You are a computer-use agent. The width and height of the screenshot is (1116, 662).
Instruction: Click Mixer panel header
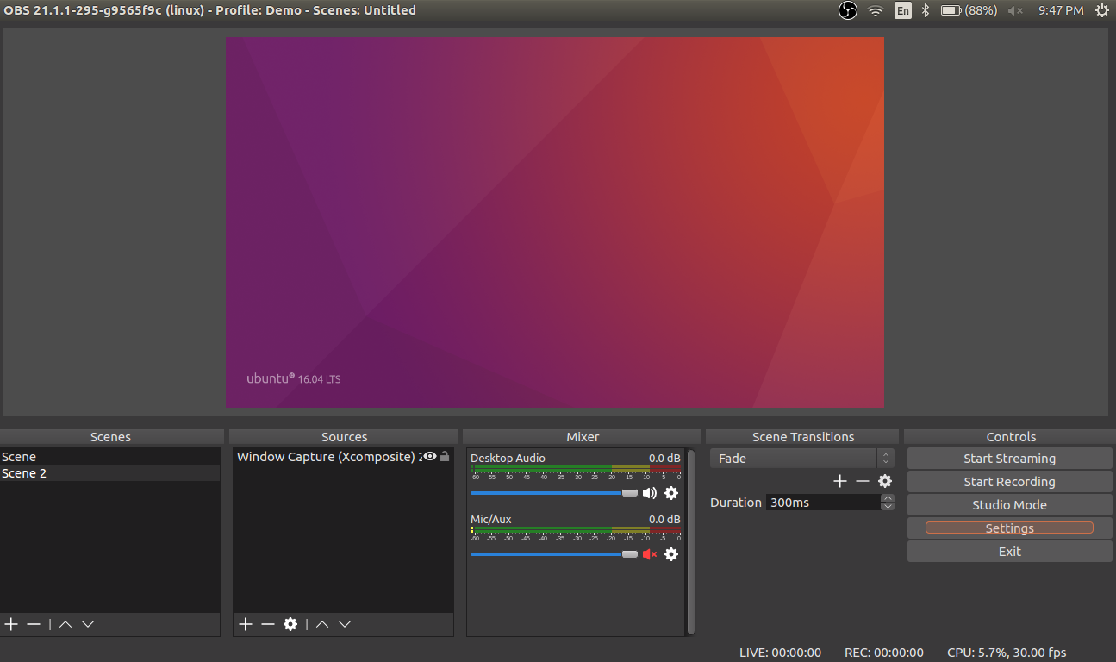pyautogui.click(x=583, y=437)
